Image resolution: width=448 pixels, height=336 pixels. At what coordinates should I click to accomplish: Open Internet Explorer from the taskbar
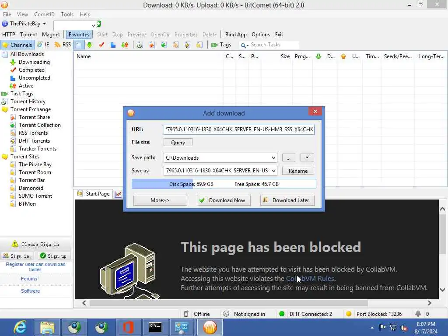click(20, 327)
